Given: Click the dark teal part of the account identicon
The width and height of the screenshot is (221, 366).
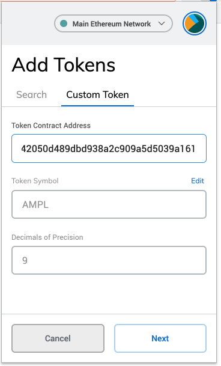Looking at the screenshot, I should click(x=199, y=28).
